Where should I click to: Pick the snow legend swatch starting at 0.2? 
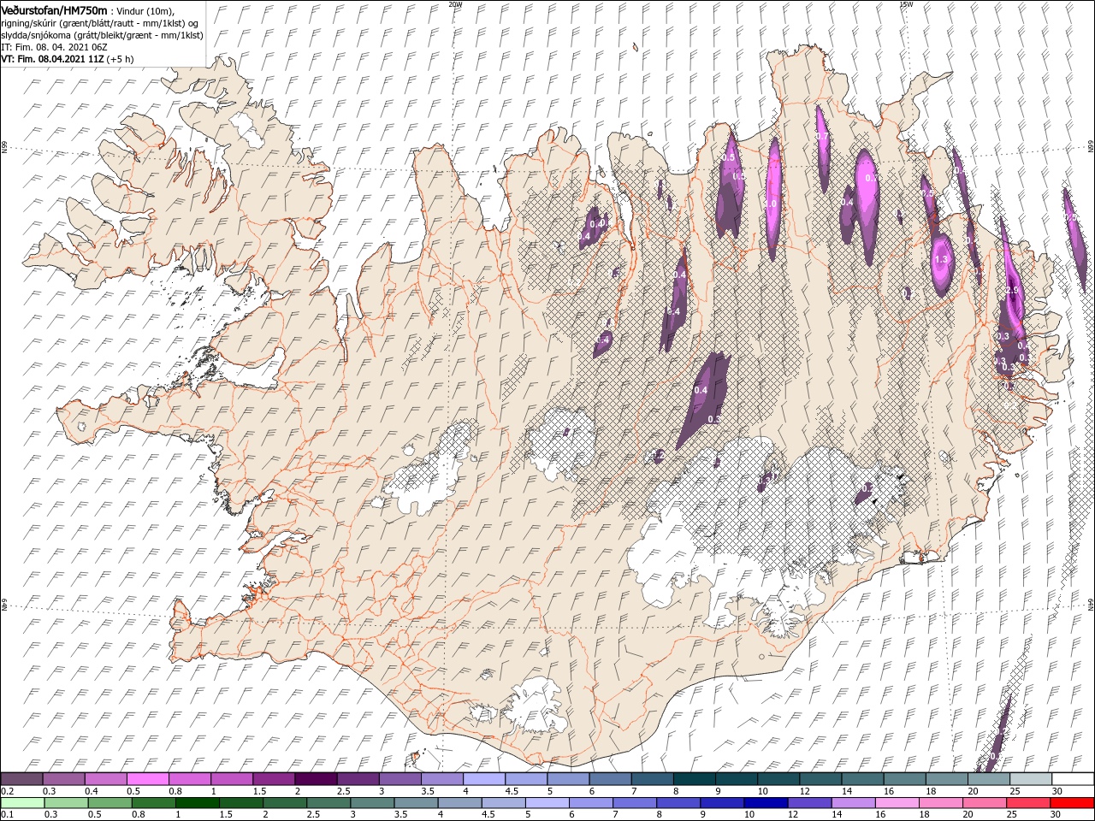coord(21,779)
